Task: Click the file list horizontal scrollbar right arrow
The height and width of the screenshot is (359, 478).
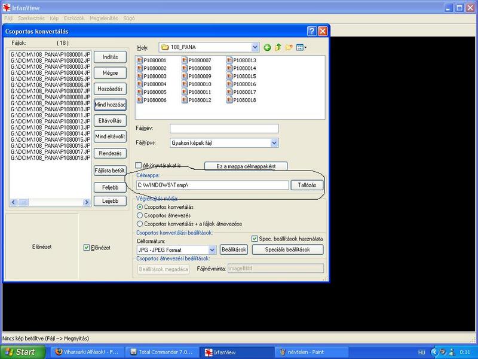Action: (x=87, y=202)
